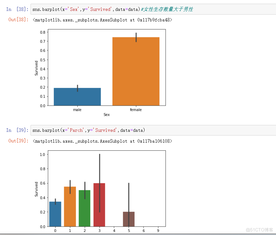Click the AxesSubplot at 0x117ba106108 output text
Viewport: 276px width, 235px height.
click(102, 141)
